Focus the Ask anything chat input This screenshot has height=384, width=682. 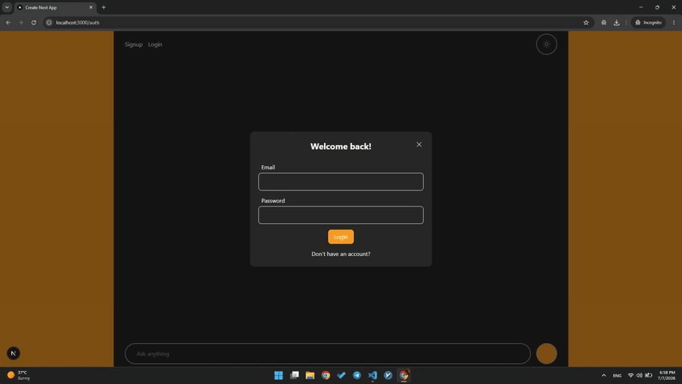tap(327, 353)
